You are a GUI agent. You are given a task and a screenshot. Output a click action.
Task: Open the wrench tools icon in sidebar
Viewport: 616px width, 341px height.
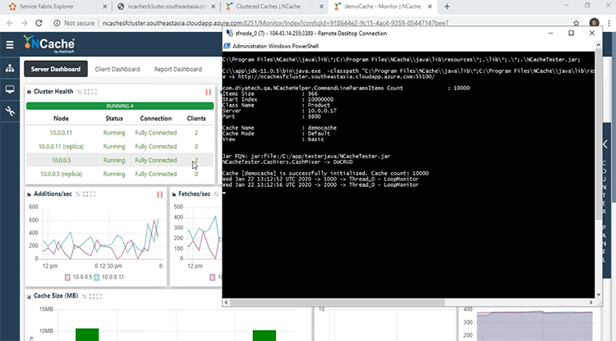(x=10, y=111)
